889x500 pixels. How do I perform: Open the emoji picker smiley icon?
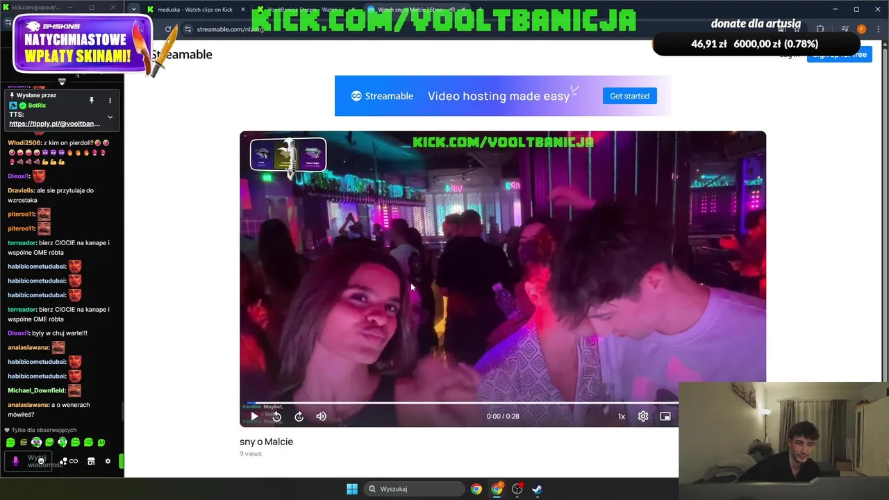tap(41, 461)
